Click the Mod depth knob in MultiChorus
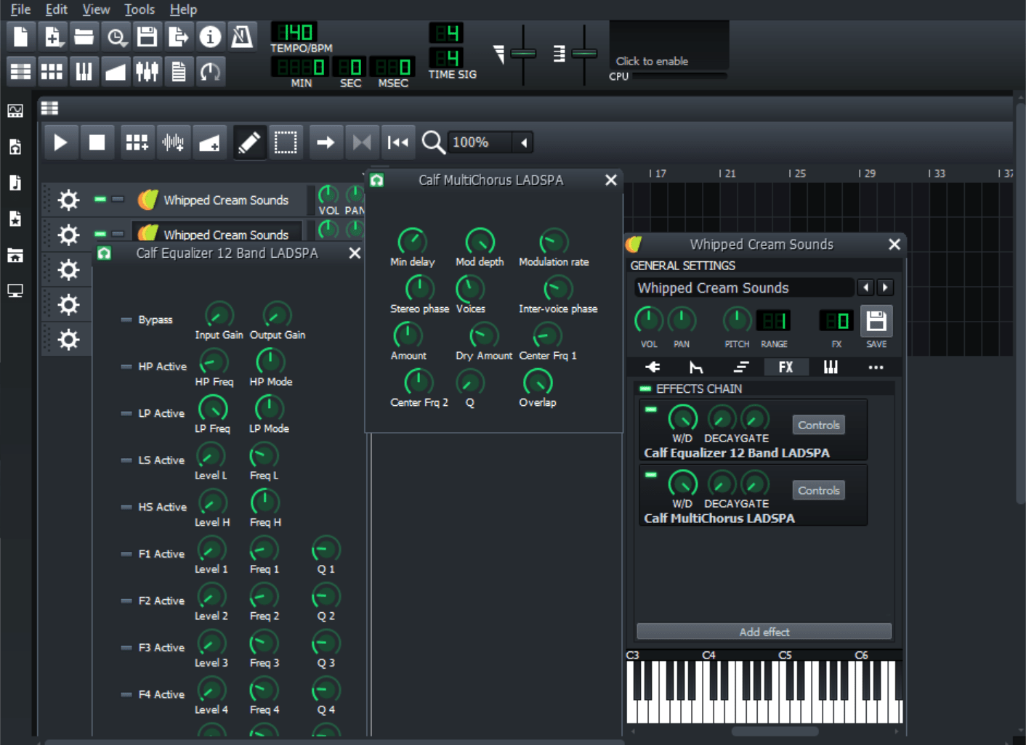 point(480,241)
